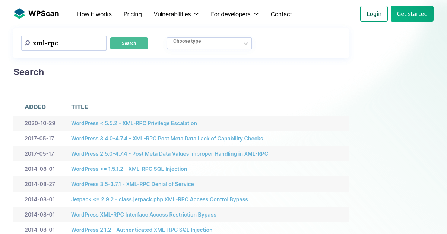Open WordPress < 5.5.2 XML-RPC Privilege Escalation
Screen dimensions: 447x234
pos(134,123)
